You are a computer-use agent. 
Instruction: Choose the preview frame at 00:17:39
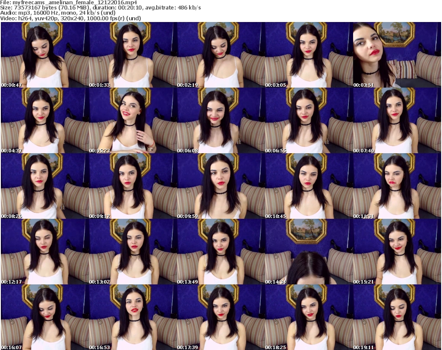(x=221, y=317)
